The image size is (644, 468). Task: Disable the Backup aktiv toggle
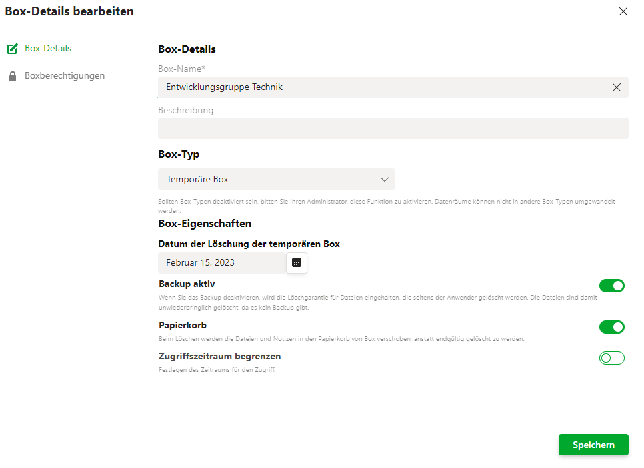tap(611, 286)
